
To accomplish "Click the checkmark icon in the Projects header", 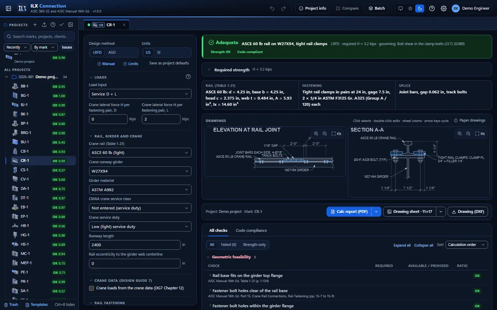I will click(x=61, y=25).
